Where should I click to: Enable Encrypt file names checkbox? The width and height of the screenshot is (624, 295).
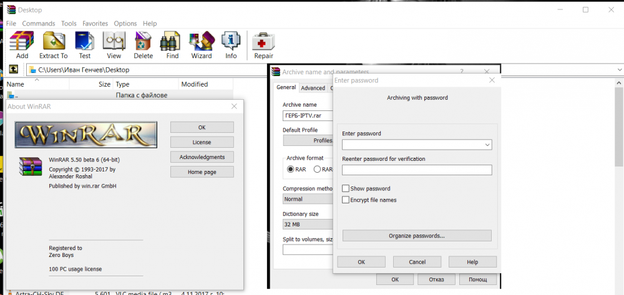click(346, 200)
